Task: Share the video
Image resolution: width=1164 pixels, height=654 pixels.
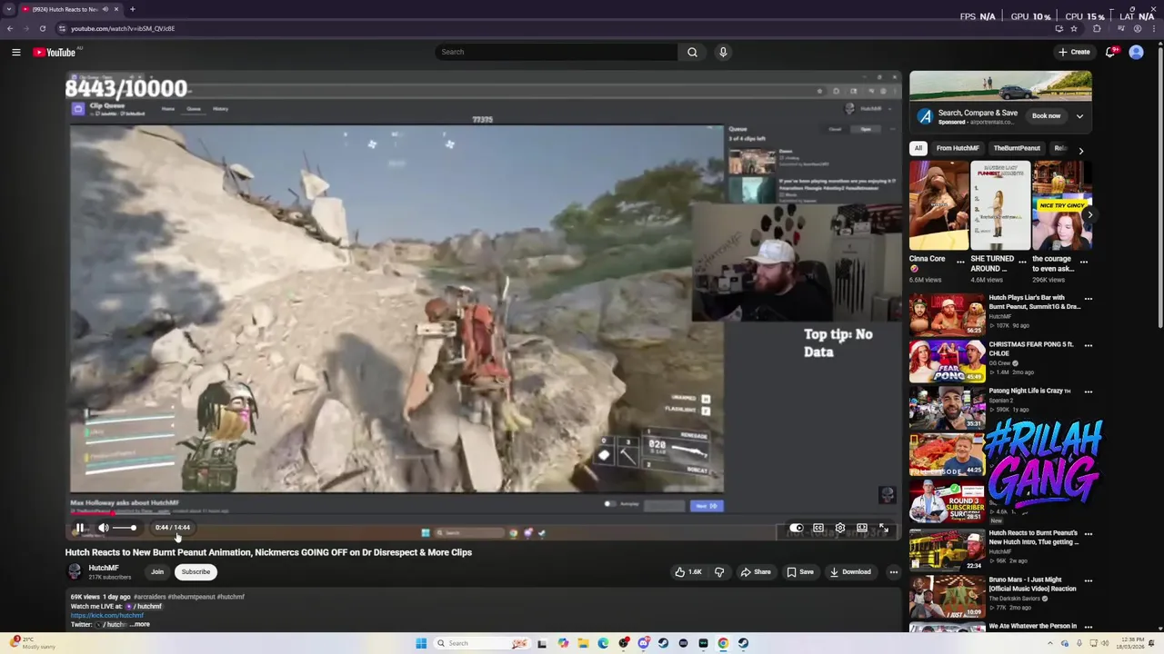Action: pos(756,572)
